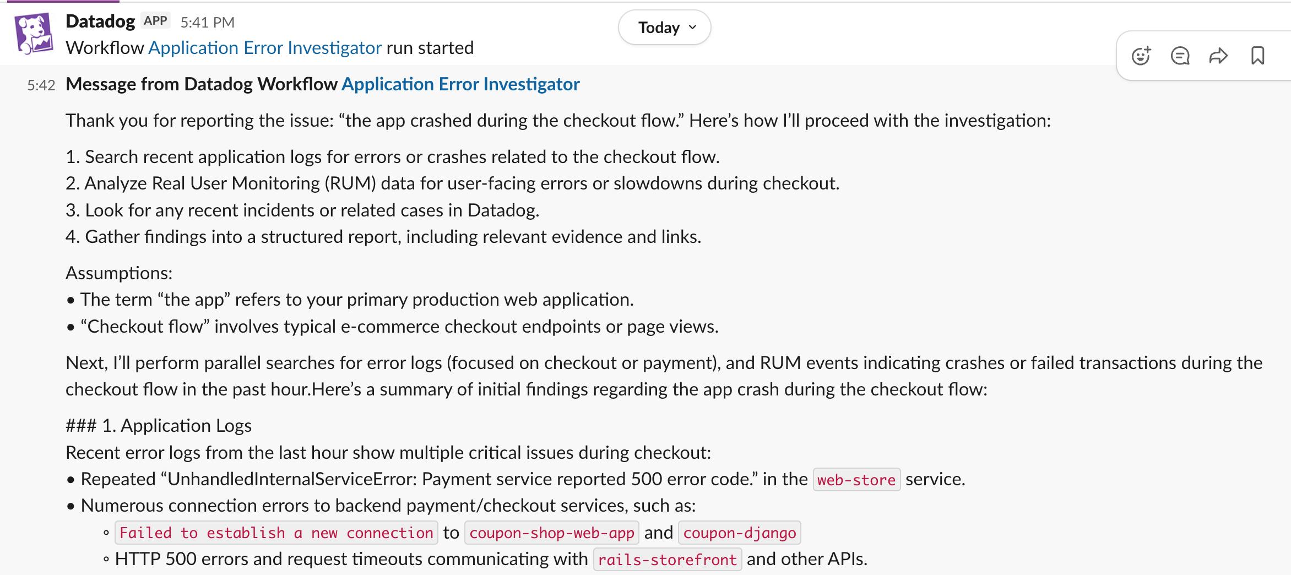Expand the chevron next to Today

[x=693, y=27]
